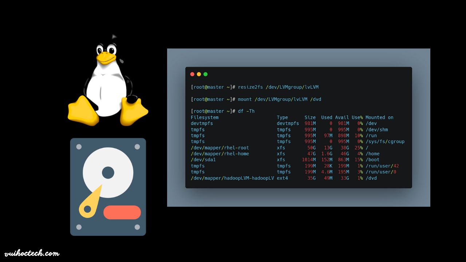Click the /home mount point
466x262 pixels.
[x=372, y=154]
